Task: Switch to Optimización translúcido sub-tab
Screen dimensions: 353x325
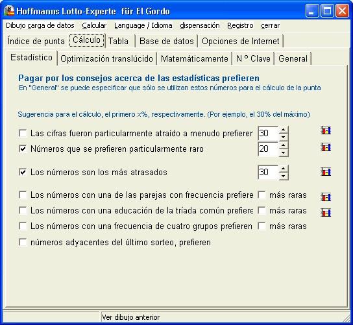Action: click(x=106, y=59)
